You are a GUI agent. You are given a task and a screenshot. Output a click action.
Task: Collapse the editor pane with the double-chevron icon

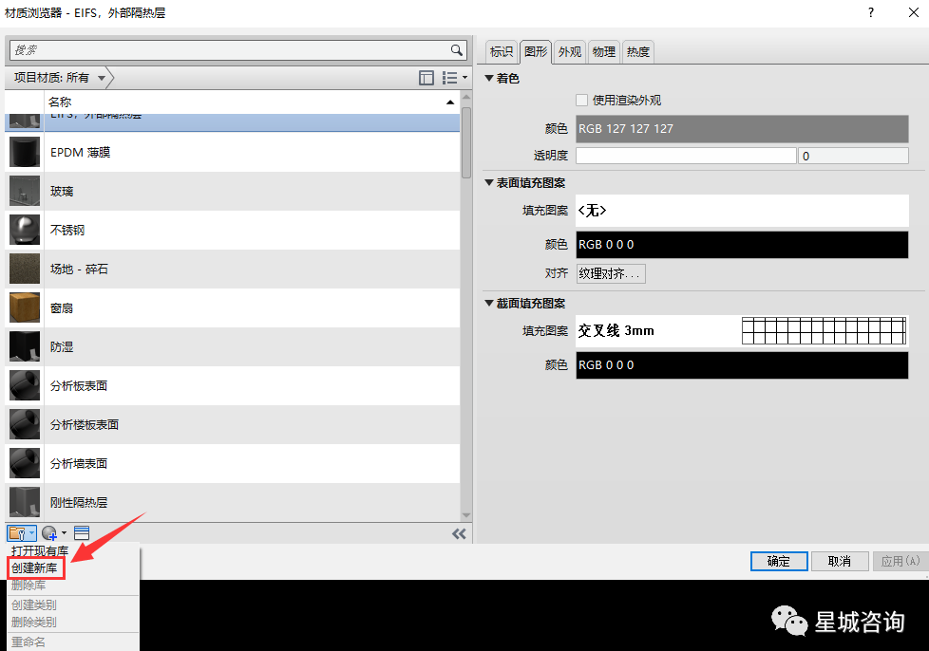[x=459, y=533]
